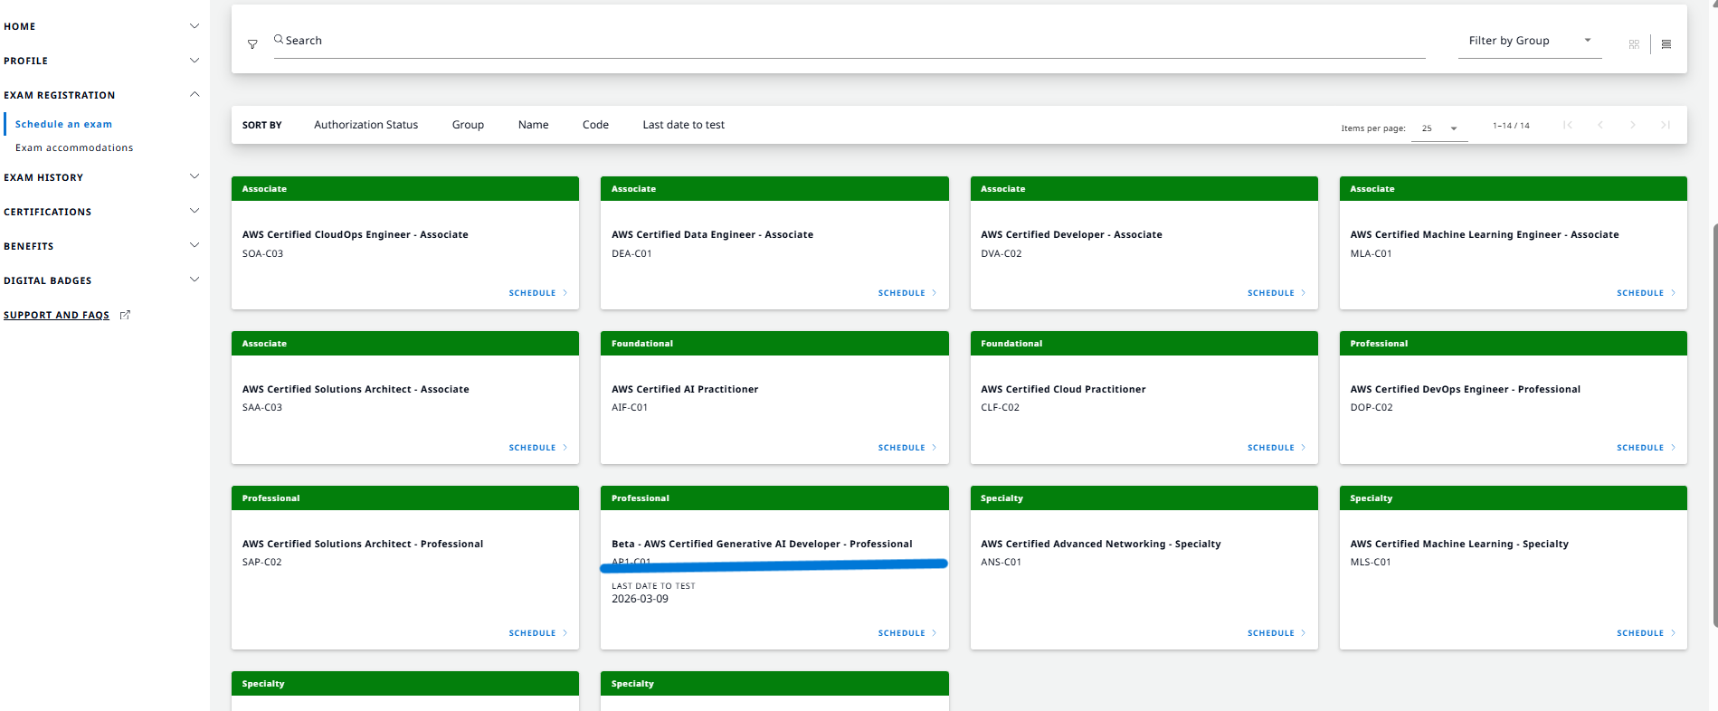The height and width of the screenshot is (711, 1718).
Task: Click AWS Certified Advanced Networking - Specialty title
Action: click(x=1100, y=544)
